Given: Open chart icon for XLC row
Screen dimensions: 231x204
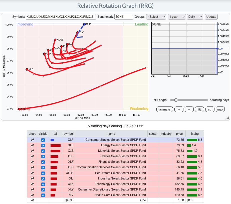Looking at the screenshot, I should click(32, 167).
